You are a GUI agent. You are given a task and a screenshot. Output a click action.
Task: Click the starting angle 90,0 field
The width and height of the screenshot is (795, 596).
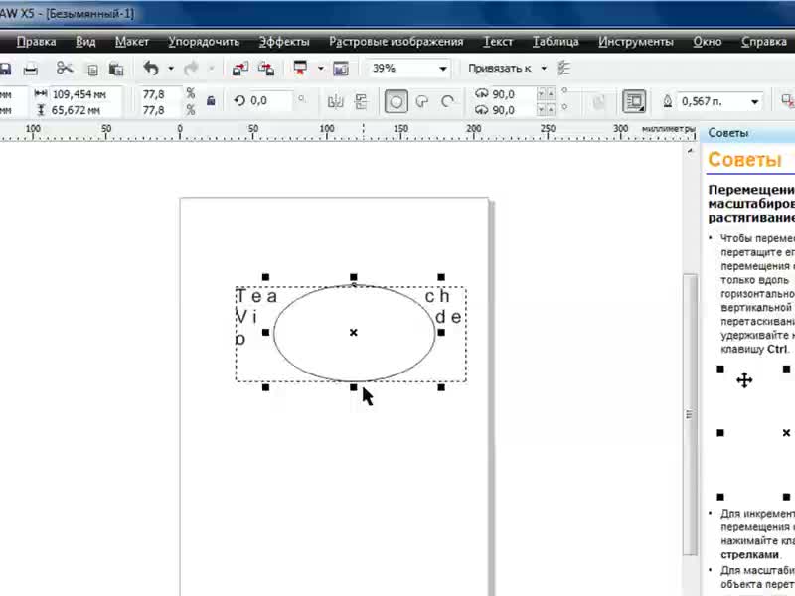[513, 94]
